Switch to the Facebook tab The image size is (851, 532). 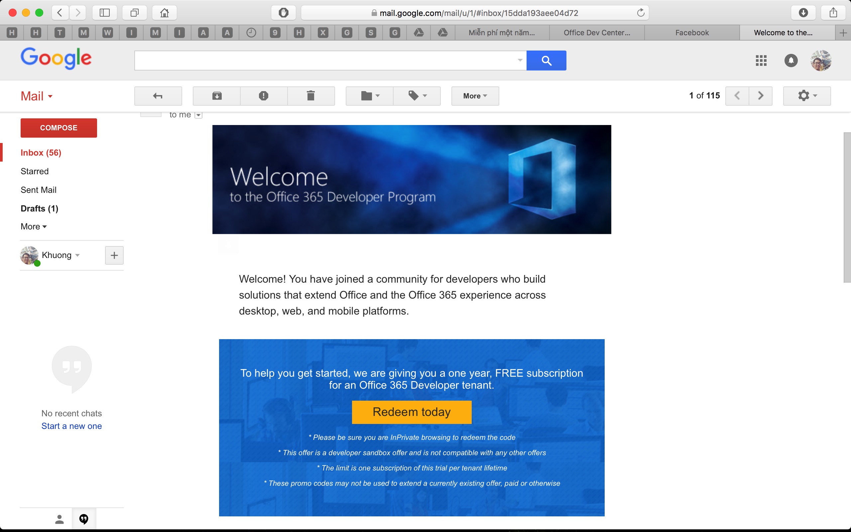[692, 33]
